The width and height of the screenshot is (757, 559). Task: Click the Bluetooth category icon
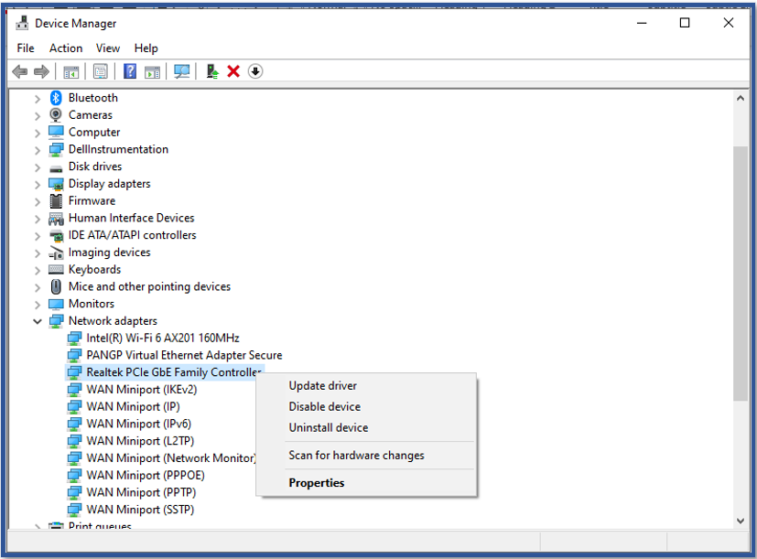(56, 98)
